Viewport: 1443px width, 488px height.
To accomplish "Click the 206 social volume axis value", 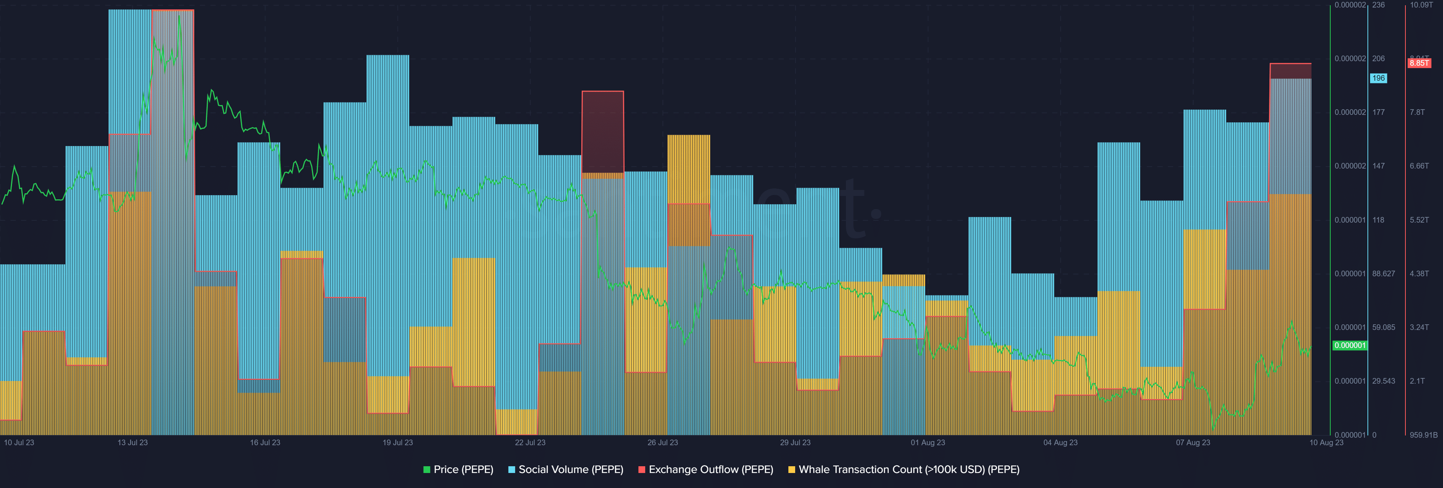I will click(x=1378, y=59).
